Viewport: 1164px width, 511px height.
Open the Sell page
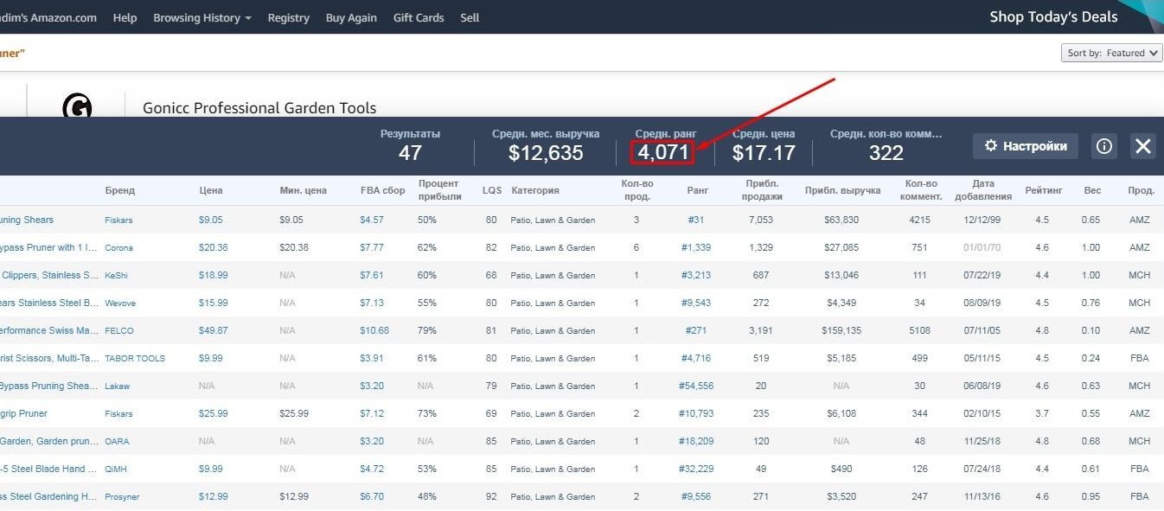(470, 17)
